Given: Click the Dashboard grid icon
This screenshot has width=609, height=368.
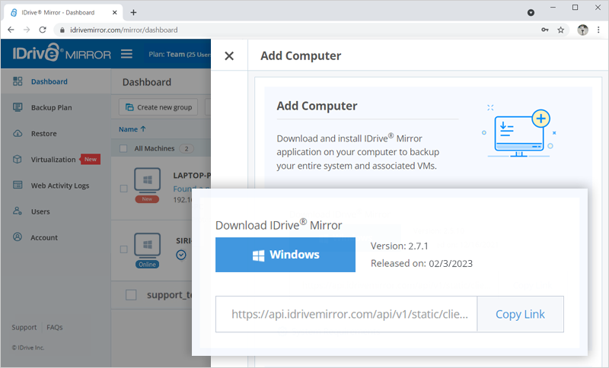Looking at the screenshot, I should pos(18,81).
